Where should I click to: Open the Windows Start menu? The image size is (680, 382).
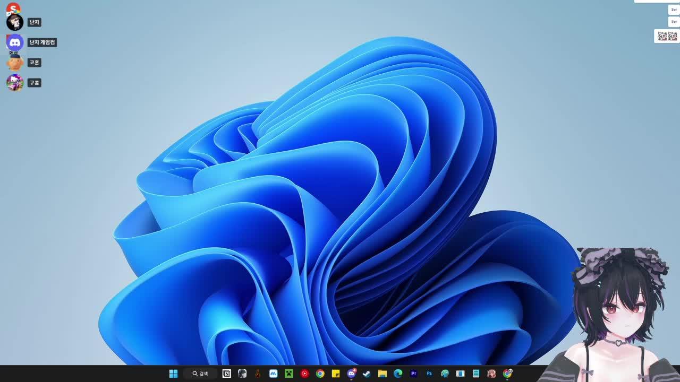click(x=173, y=374)
